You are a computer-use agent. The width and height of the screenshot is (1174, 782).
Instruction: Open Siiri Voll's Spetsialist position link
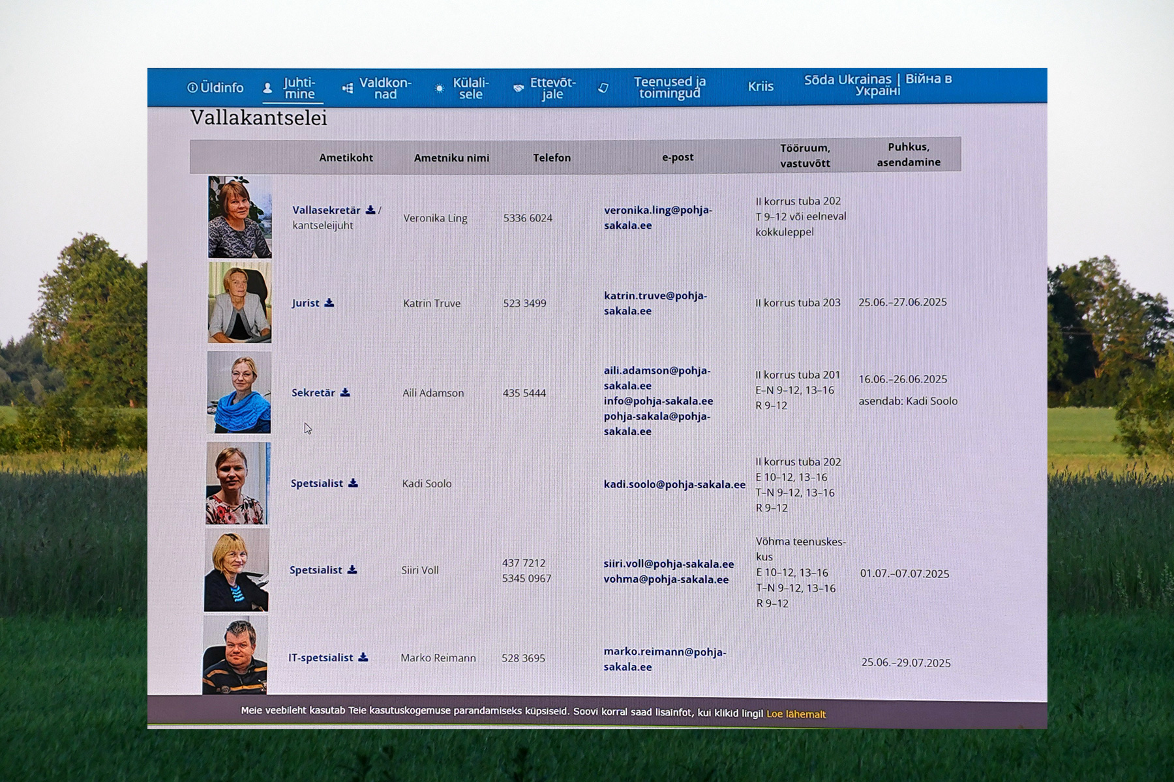click(x=316, y=570)
